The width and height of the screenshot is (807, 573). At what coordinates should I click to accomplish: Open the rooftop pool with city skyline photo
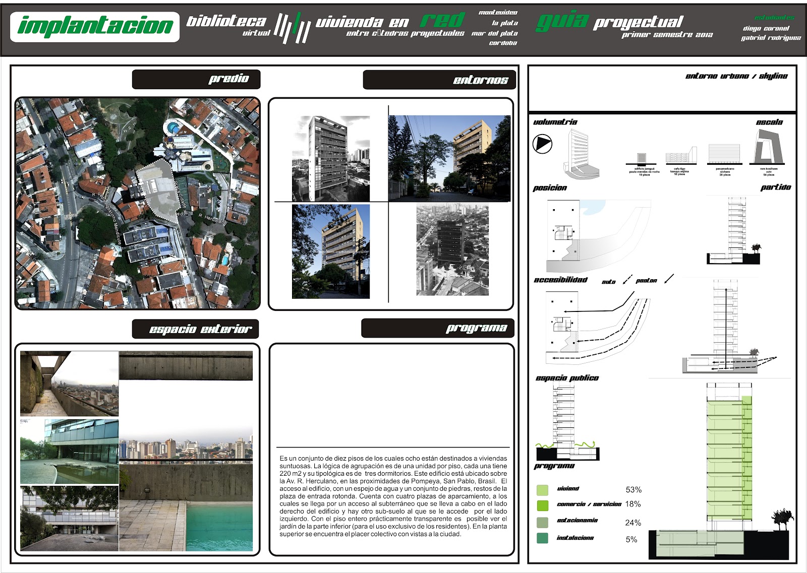pos(186,451)
